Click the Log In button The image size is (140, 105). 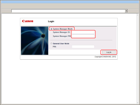[109, 52]
